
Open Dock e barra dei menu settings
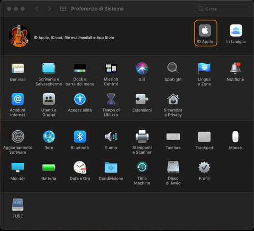(x=80, y=74)
